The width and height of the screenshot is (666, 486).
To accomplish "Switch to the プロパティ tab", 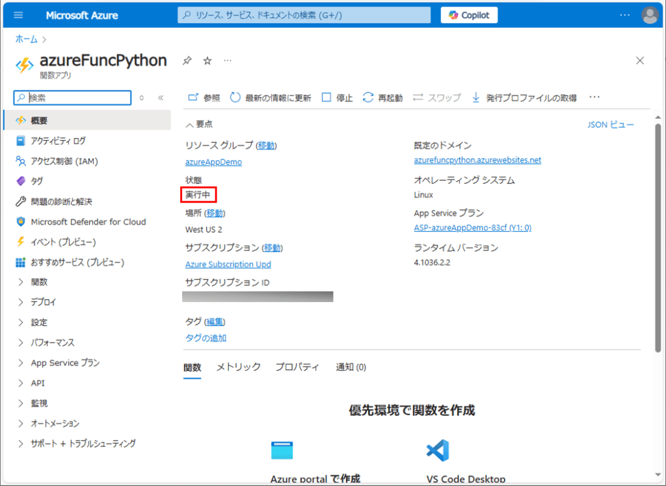I will click(x=297, y=366).
